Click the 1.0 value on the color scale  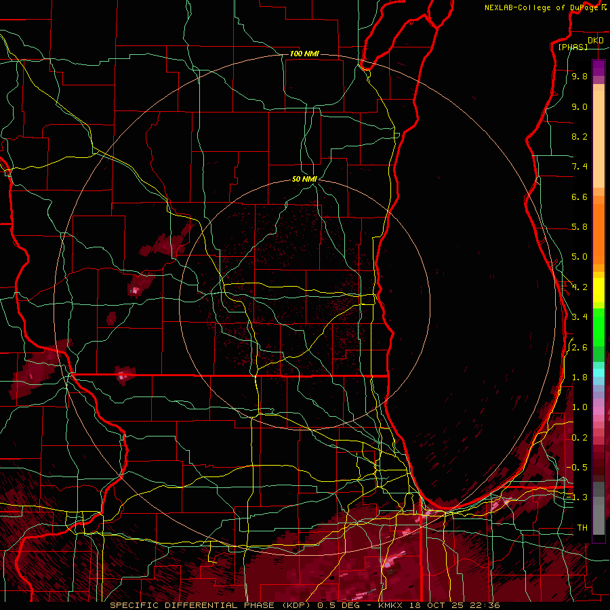tap(579, 407)
